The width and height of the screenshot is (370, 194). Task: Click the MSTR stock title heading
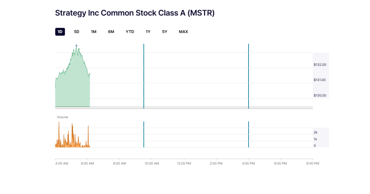tap(135, 13)
